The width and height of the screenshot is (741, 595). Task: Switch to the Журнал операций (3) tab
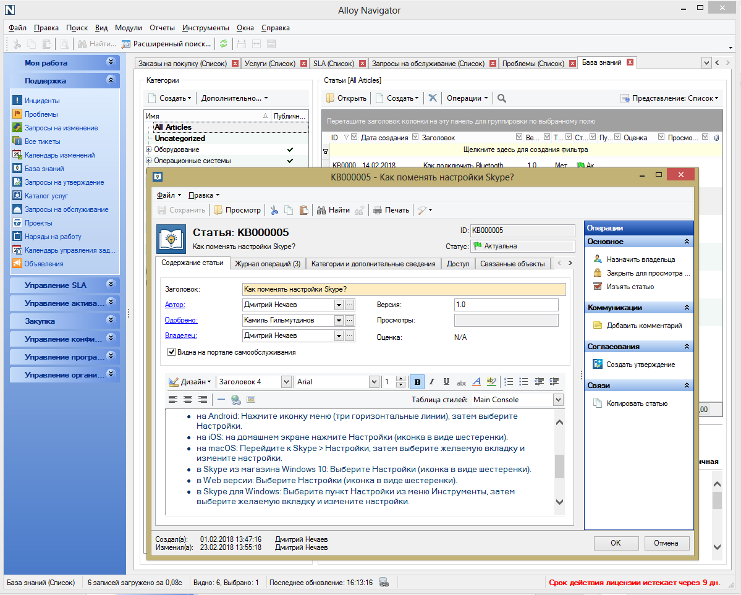point(268,264)
